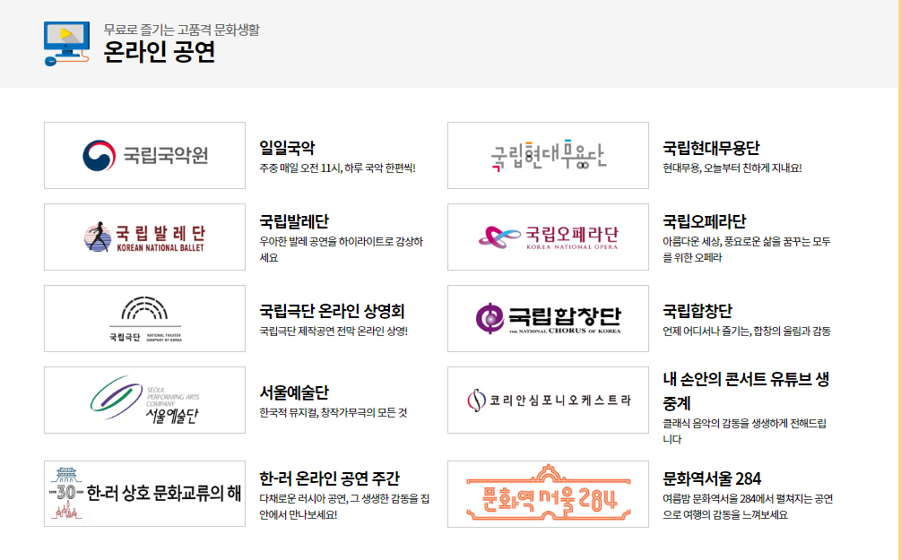Image resolution: width=901 pixels, height=560 pixels.
Task: Click the online performance monitor icon
Action: [x=66, y=44]
